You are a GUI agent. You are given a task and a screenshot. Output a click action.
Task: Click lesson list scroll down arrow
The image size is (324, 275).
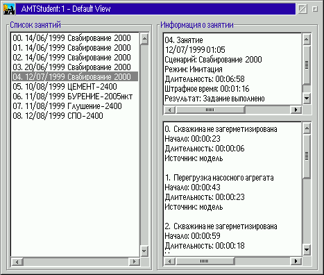tap(144, 251)
